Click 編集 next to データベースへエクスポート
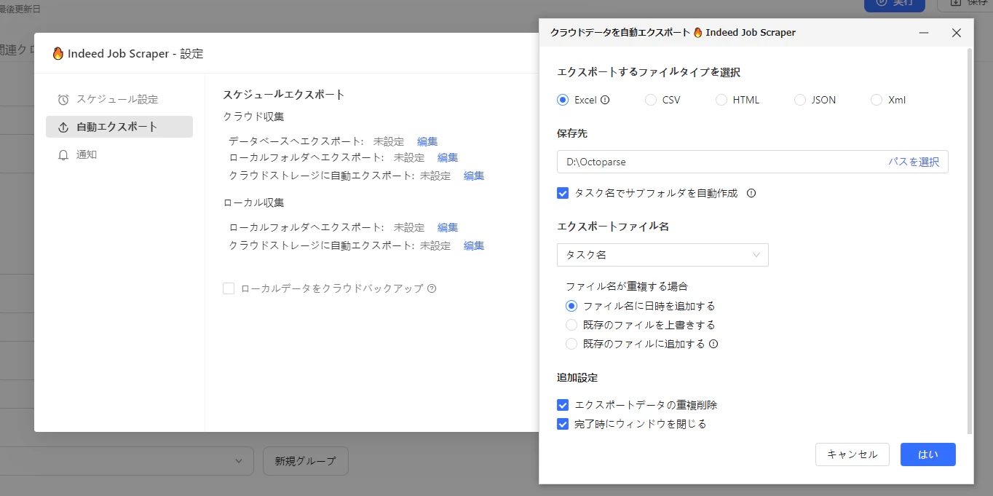993x496 pixels. (427, 141)
